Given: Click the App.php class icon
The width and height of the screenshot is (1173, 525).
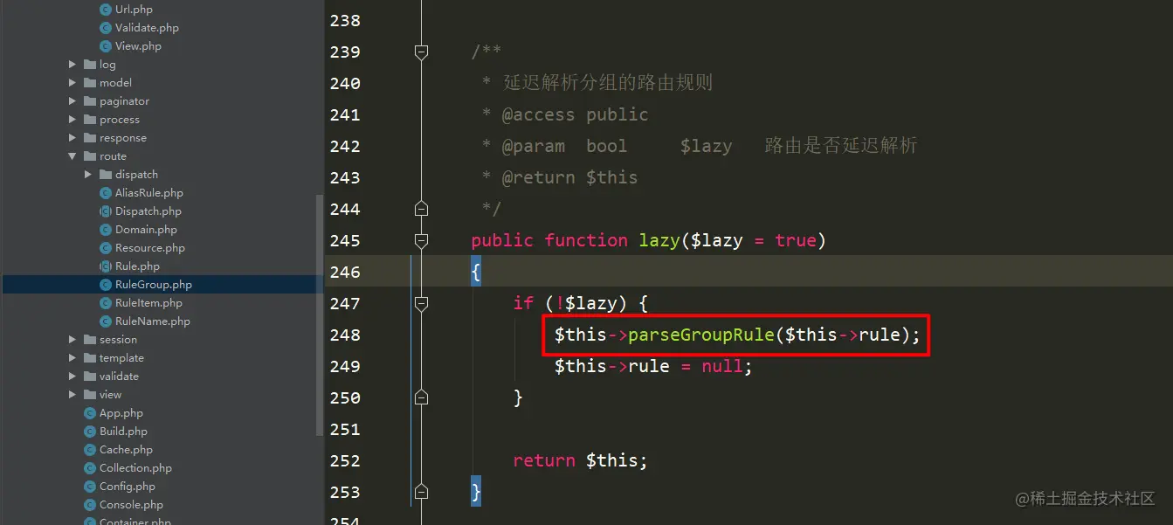Looking at the screenshot, I should pos(90,413).
